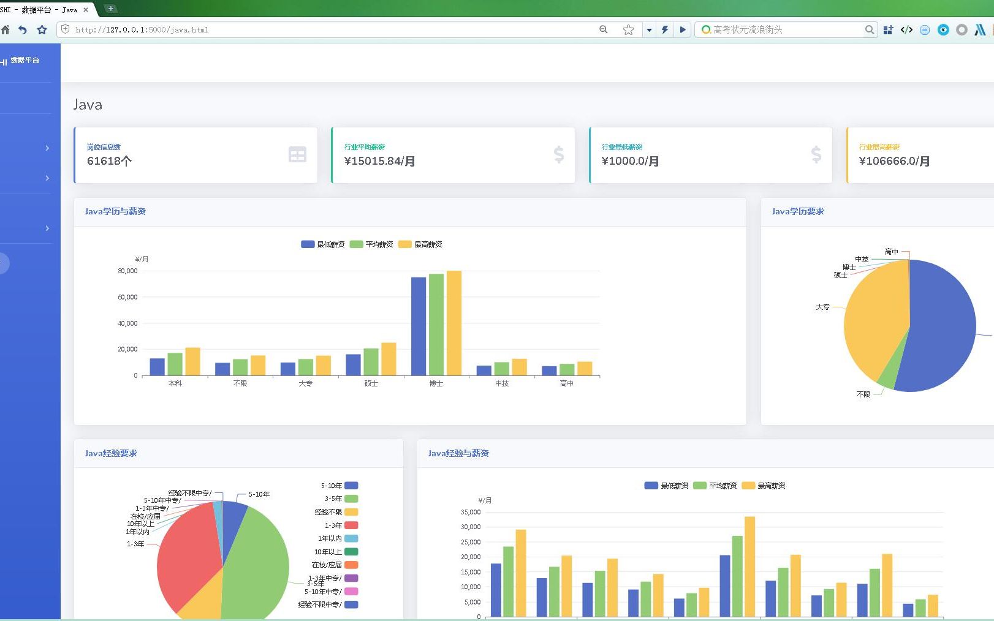Toggle 平均薪资 series in Java经验与薪资 legend
The height and width of the screenshot is (621, 994).
(x=715, y=486)
